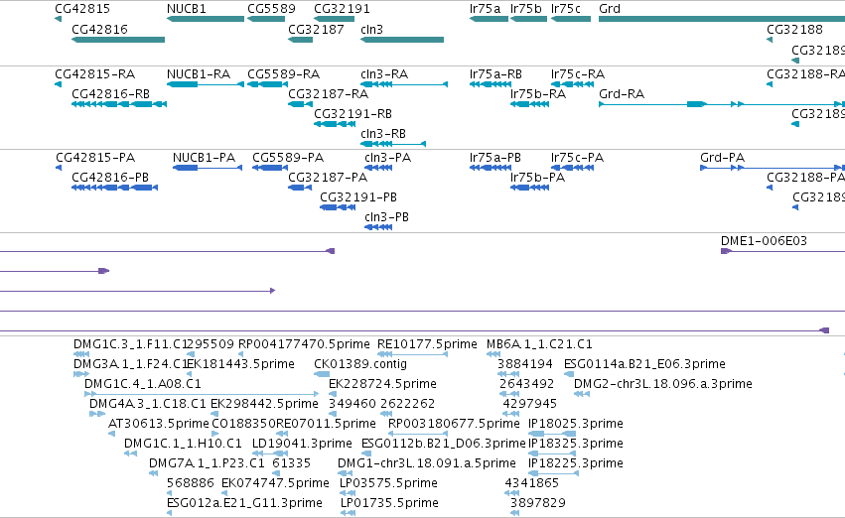Click protein Ir75b-PA
Screen dimensions: 845x518
pyautogui.click(x=537, y=178)
